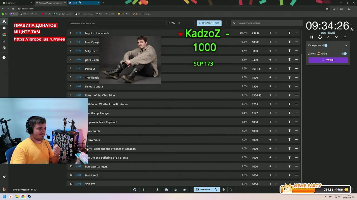Add amount to Postal 2 lot with plus
This screenshot has width=357, height=200.
270,69
